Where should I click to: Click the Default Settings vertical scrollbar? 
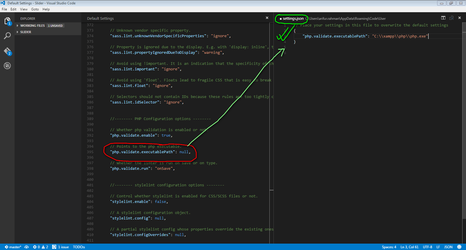(x=271, y=133)
